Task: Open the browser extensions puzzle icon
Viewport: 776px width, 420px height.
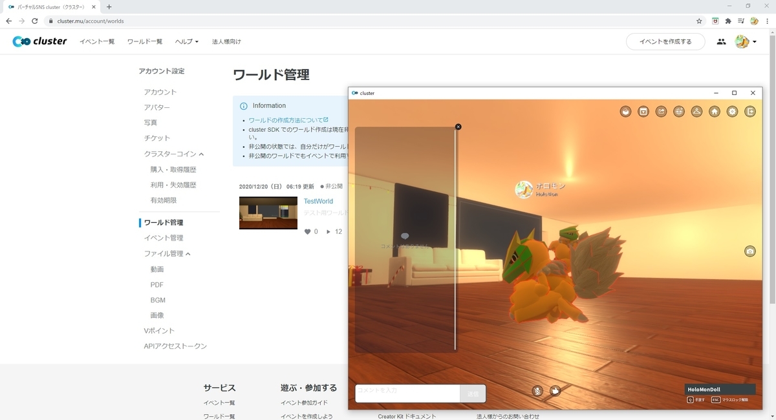Action: tap(728, 21)
